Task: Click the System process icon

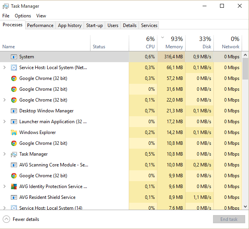Action: pos(14,57)
